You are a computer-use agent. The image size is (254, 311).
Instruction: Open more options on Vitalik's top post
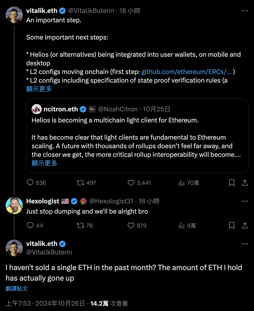click(245, 11)
